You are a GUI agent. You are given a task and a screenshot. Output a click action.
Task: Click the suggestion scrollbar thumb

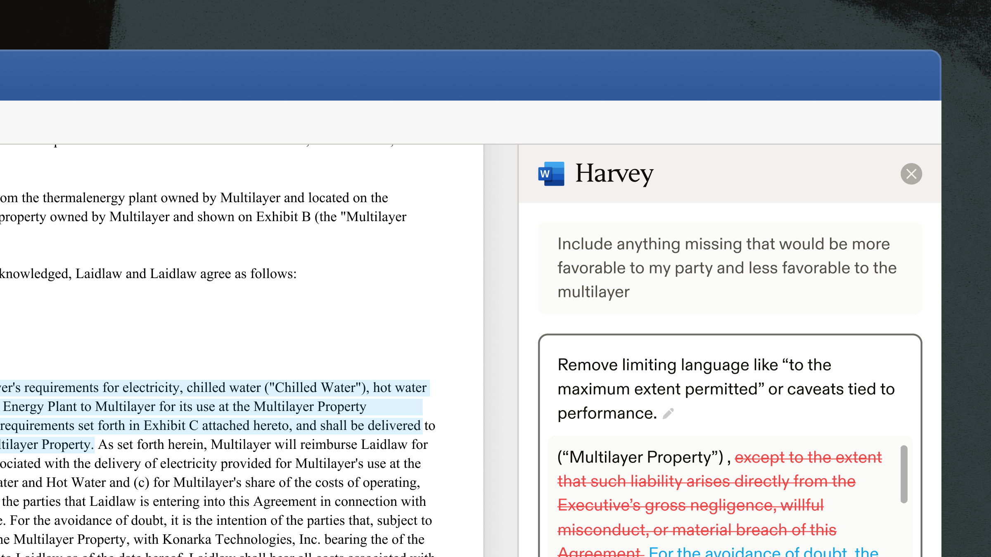(x=904, y=474)
